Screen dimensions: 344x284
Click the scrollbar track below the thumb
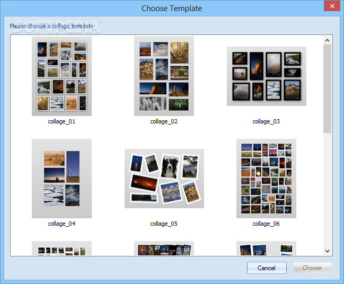click(x=328, y=190)
